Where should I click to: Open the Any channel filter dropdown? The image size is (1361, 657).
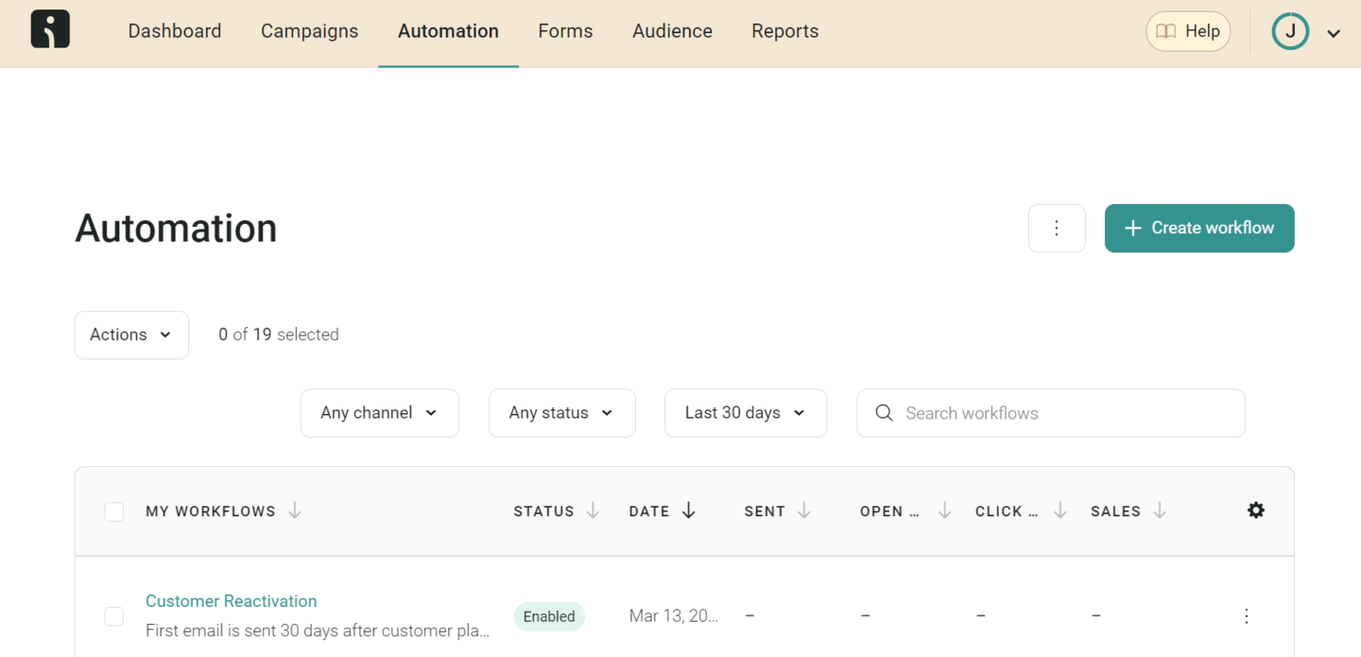click(x=379, y=413)
